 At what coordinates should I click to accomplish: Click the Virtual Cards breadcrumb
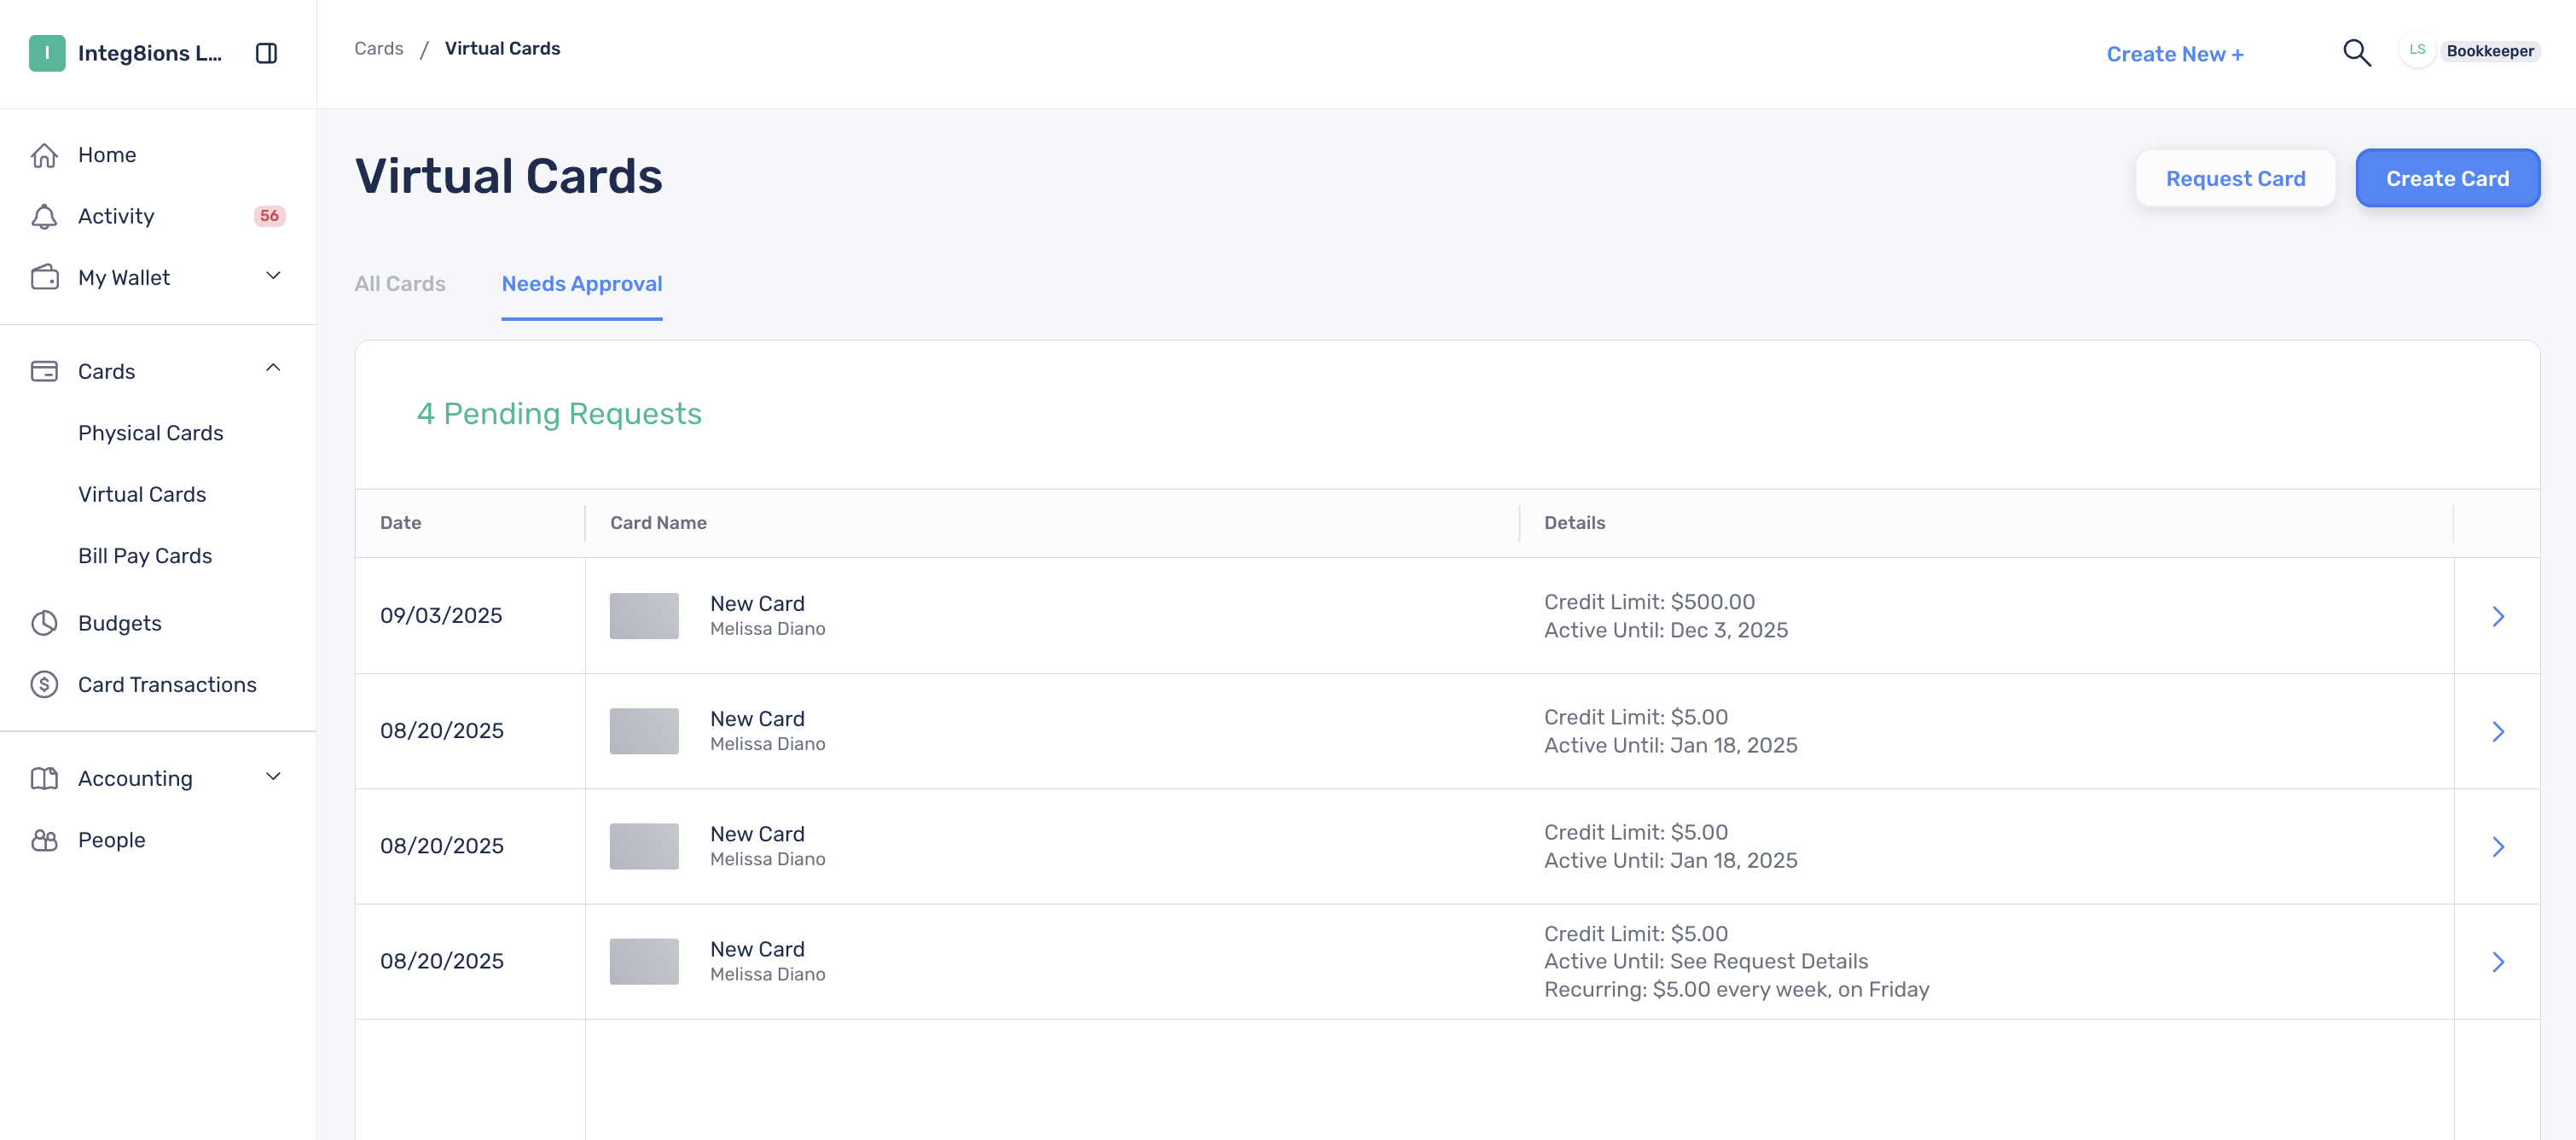click(502, 48)
